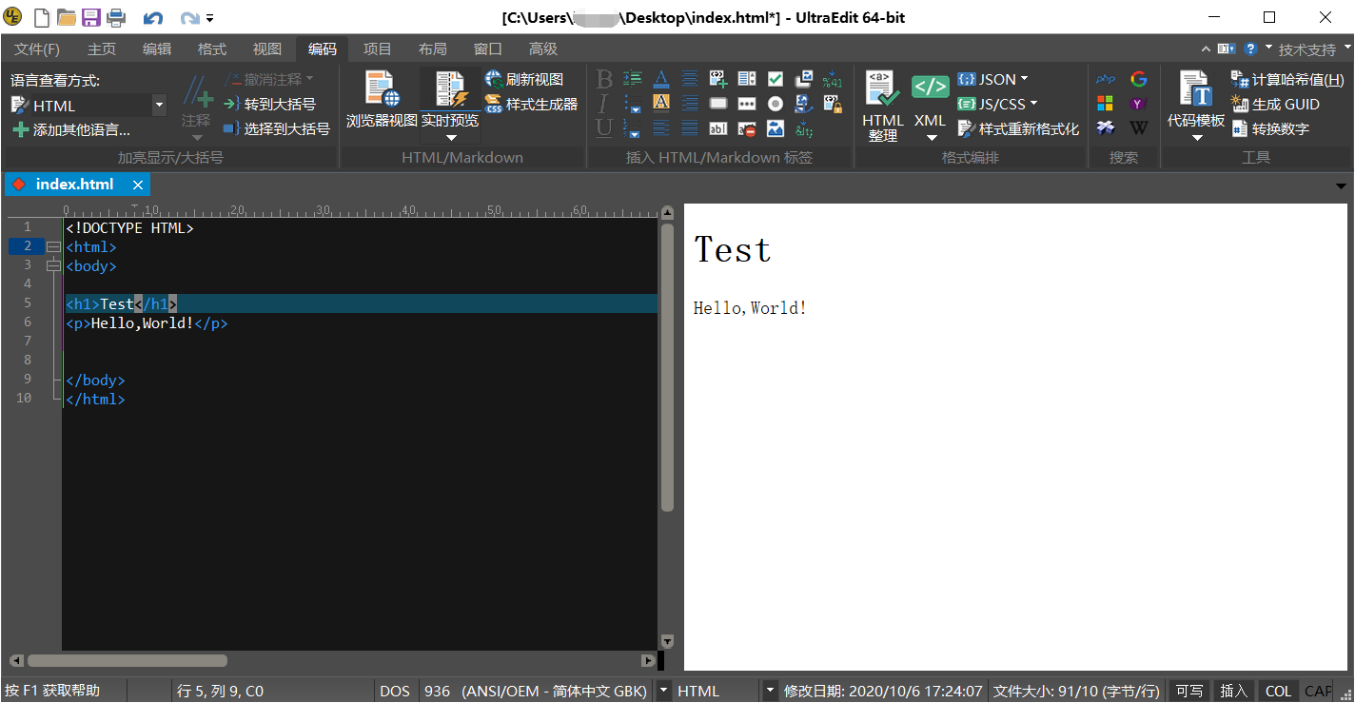
Task: Toggle 插入 insert mode in status bar
Action: click(x=1234, y=691)
